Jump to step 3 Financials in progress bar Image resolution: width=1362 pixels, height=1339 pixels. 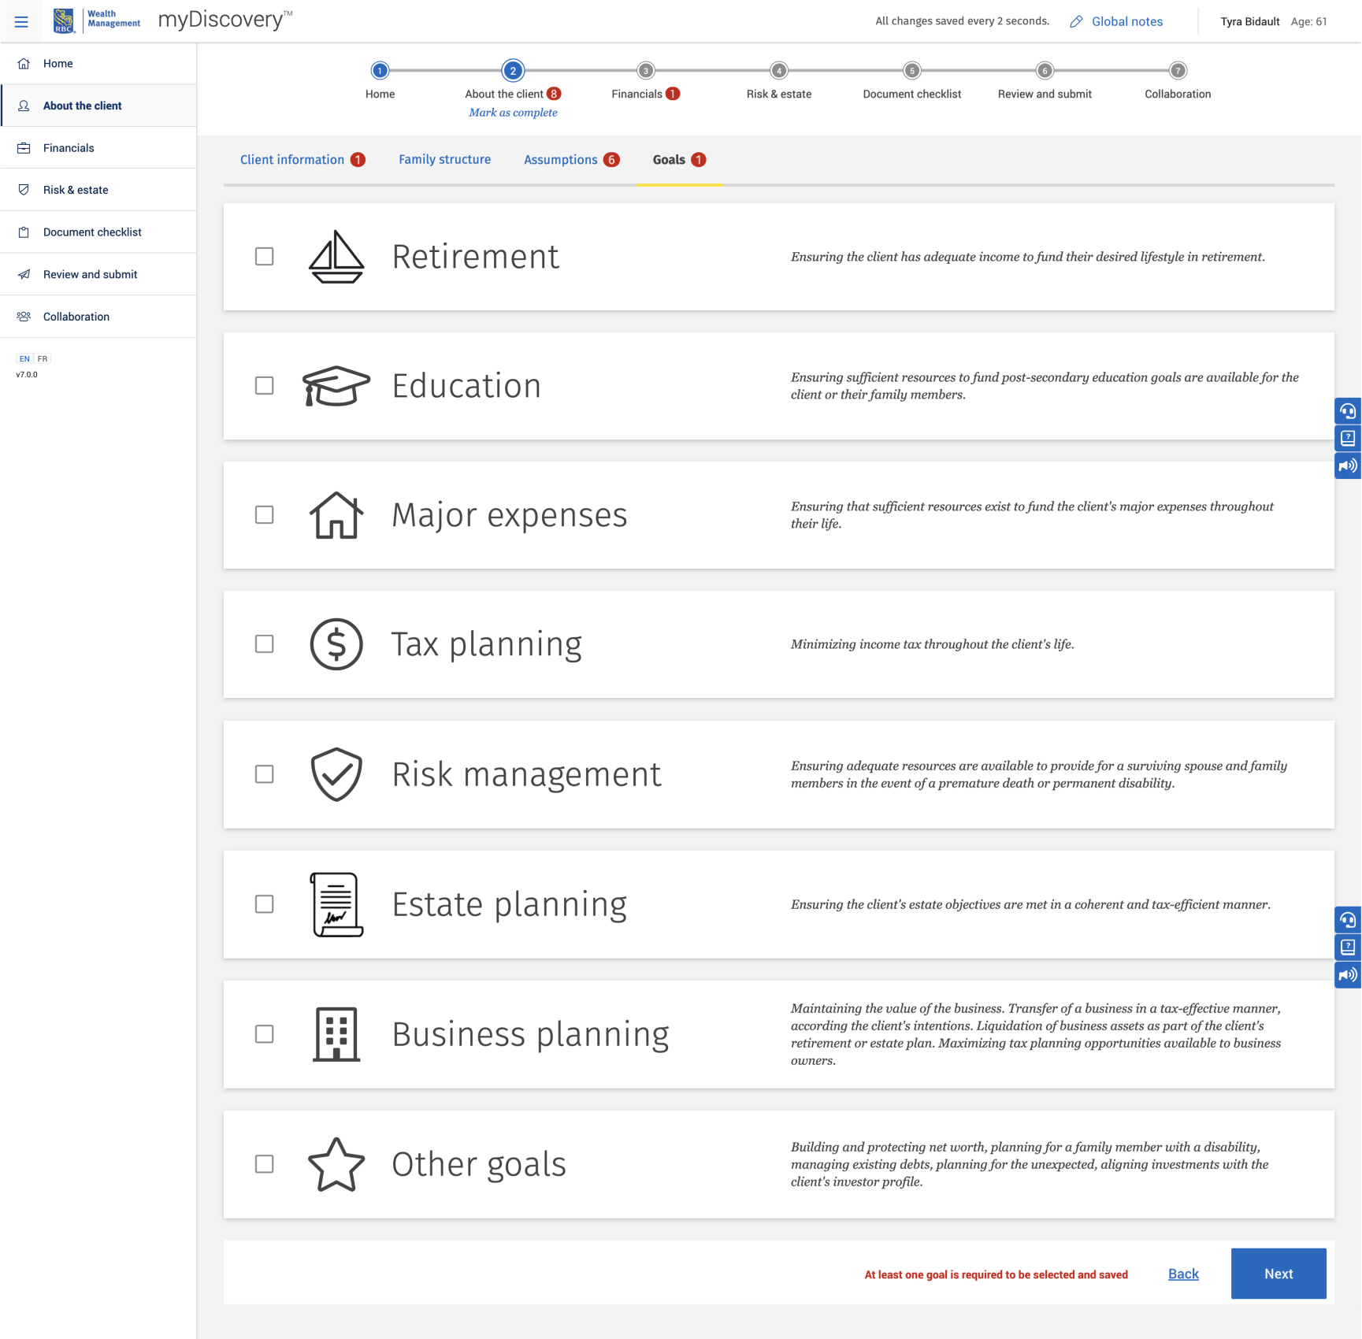click(x=646, y=71)
